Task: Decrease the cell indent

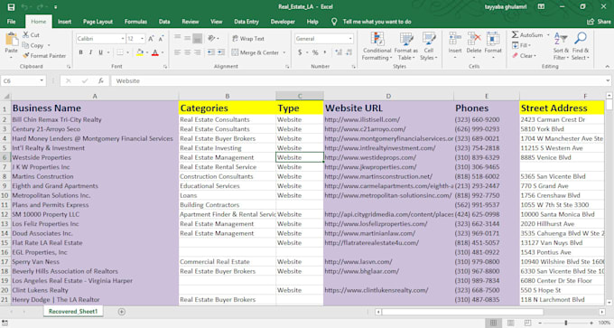Action: pyautogui.click(x=211, y=52)
